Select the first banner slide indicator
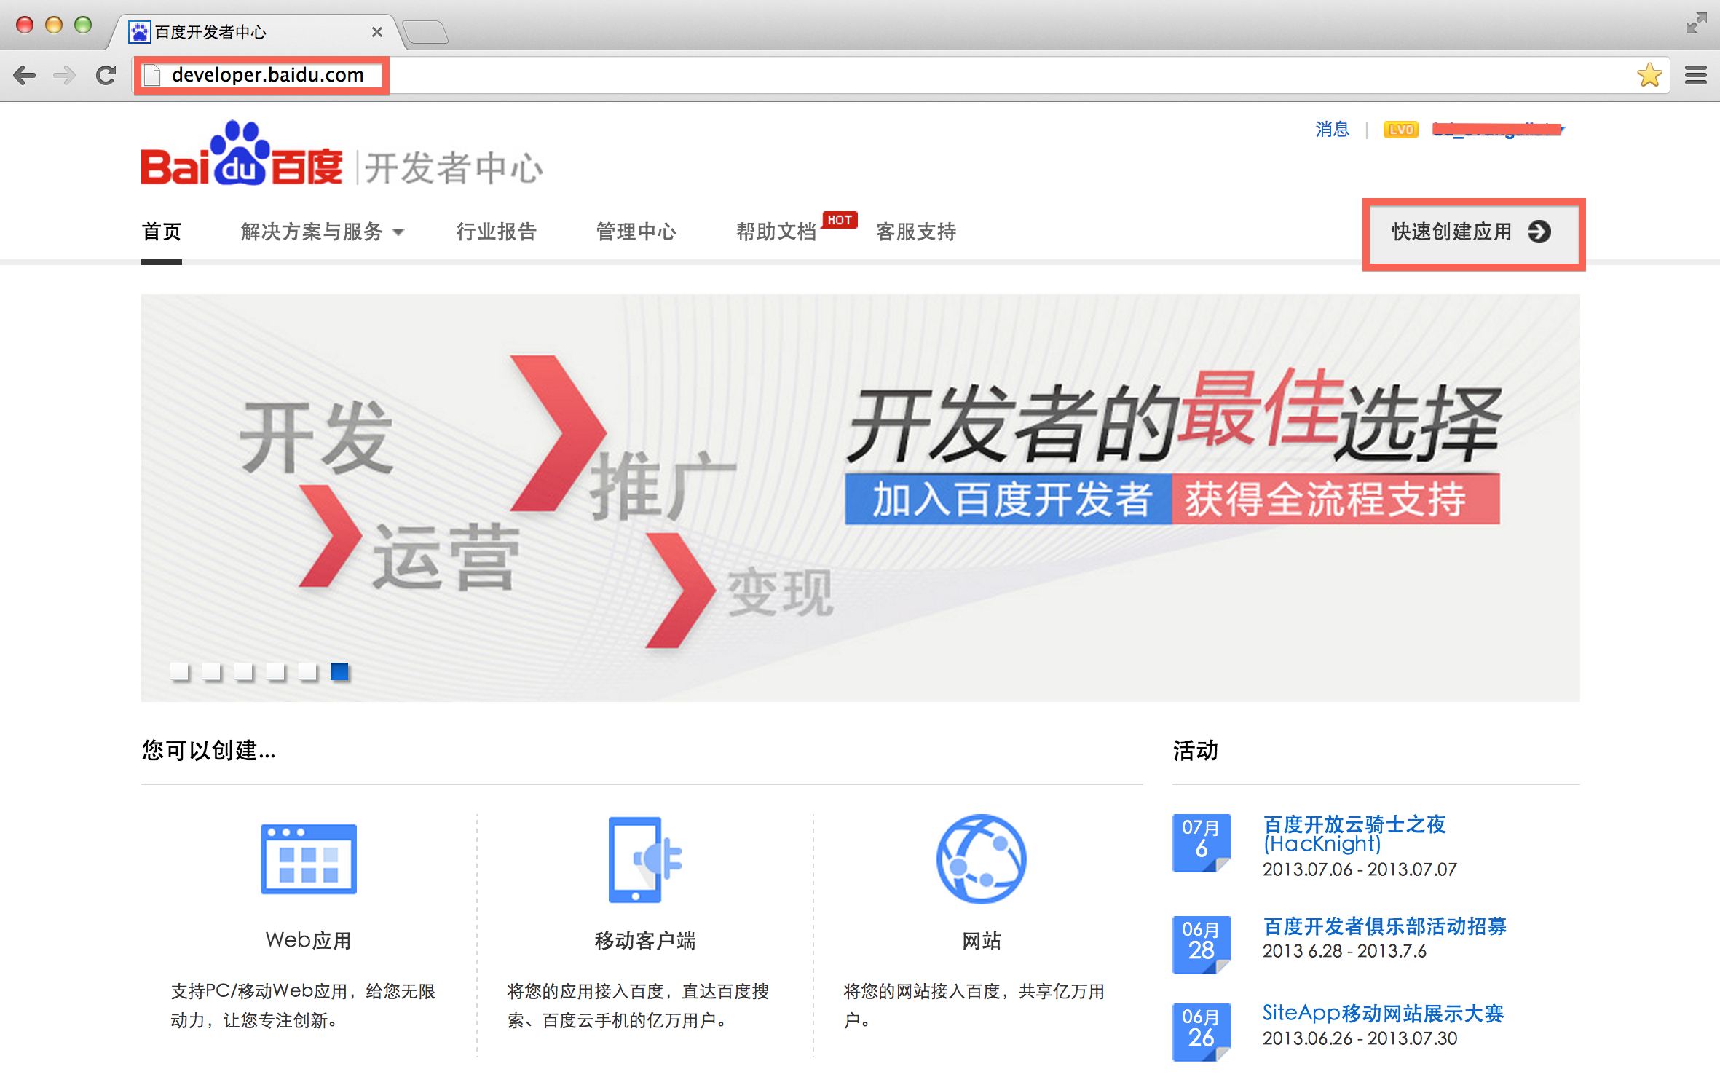Screen dimensions: 1720x1085 pyautogui.click(x=179, y=671)
